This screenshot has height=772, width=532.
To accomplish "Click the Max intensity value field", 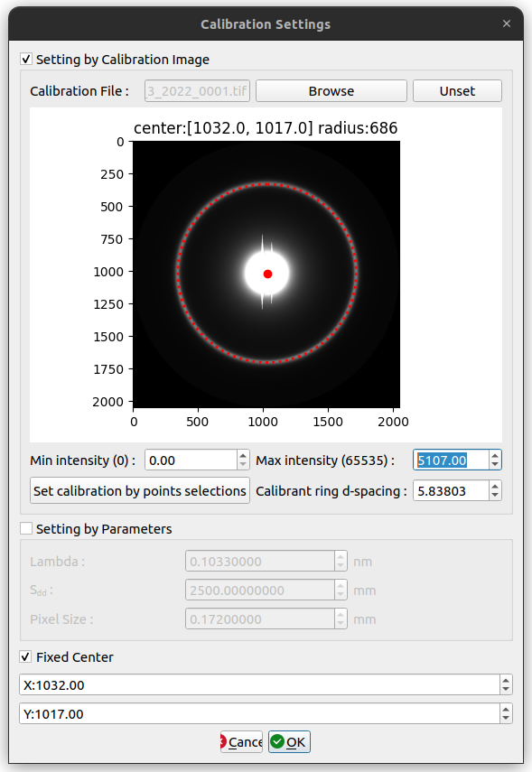I will pos(452,460).
